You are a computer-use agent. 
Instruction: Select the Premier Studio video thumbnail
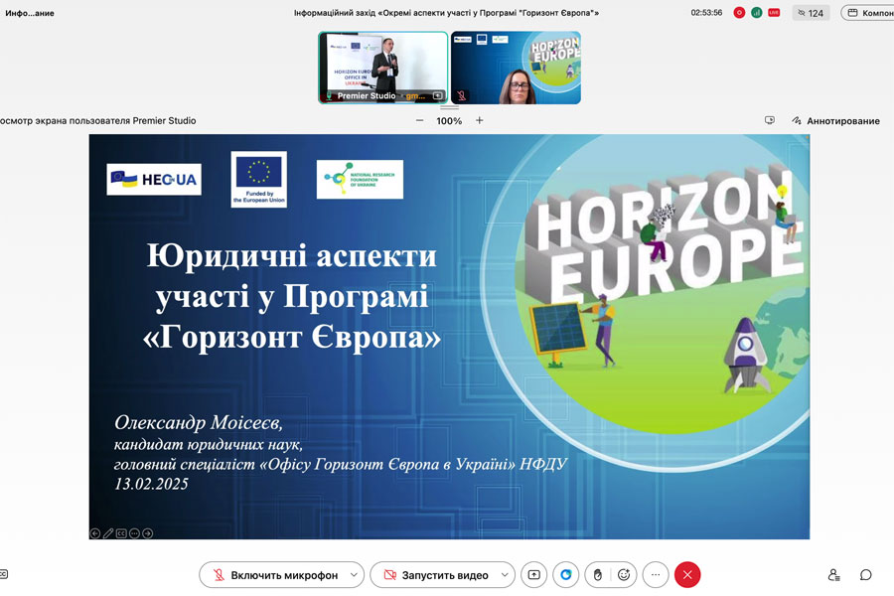coord(382,68)
